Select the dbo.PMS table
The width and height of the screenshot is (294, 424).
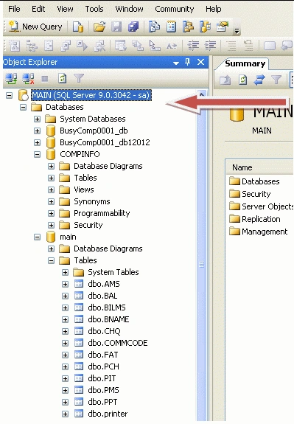103,390
